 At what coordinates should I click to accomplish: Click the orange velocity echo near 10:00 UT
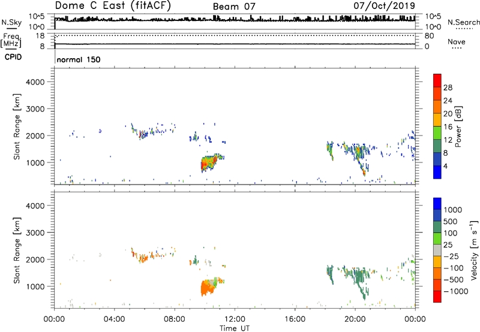[x=207, y=288]
